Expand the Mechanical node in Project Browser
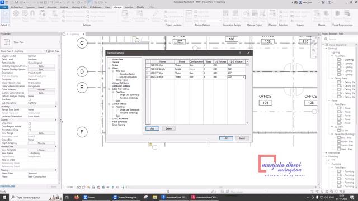The width and height of the screenshot is (358, 201). click(x=326, y=152)
